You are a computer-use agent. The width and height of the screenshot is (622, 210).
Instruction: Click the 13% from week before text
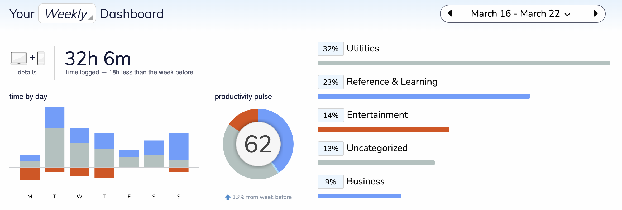[262, 197]
